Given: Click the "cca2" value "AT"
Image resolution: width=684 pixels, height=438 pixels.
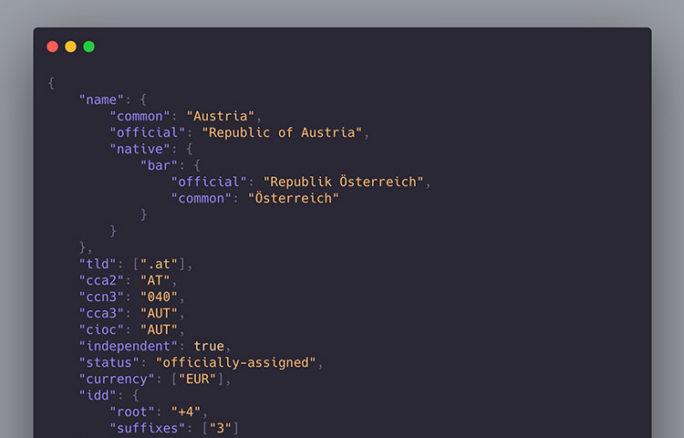Looking at the screenshot, I should 155,281.
